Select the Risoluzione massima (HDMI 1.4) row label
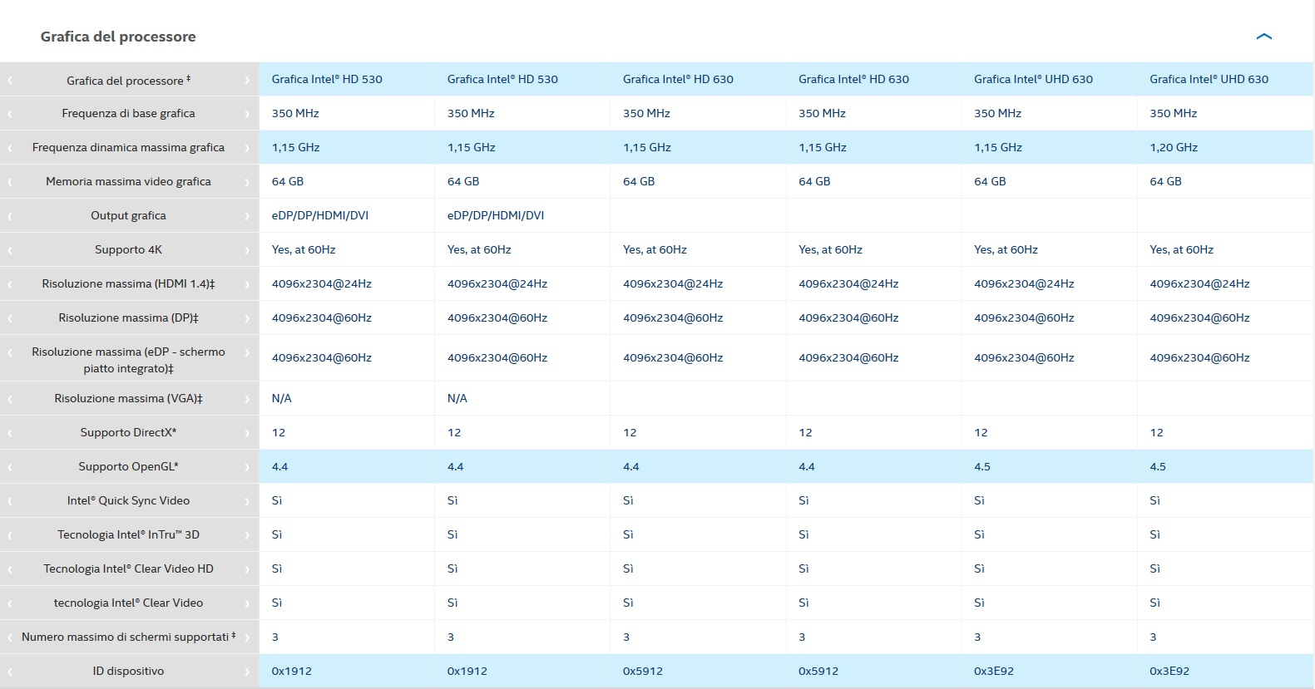 coord(128,283)
